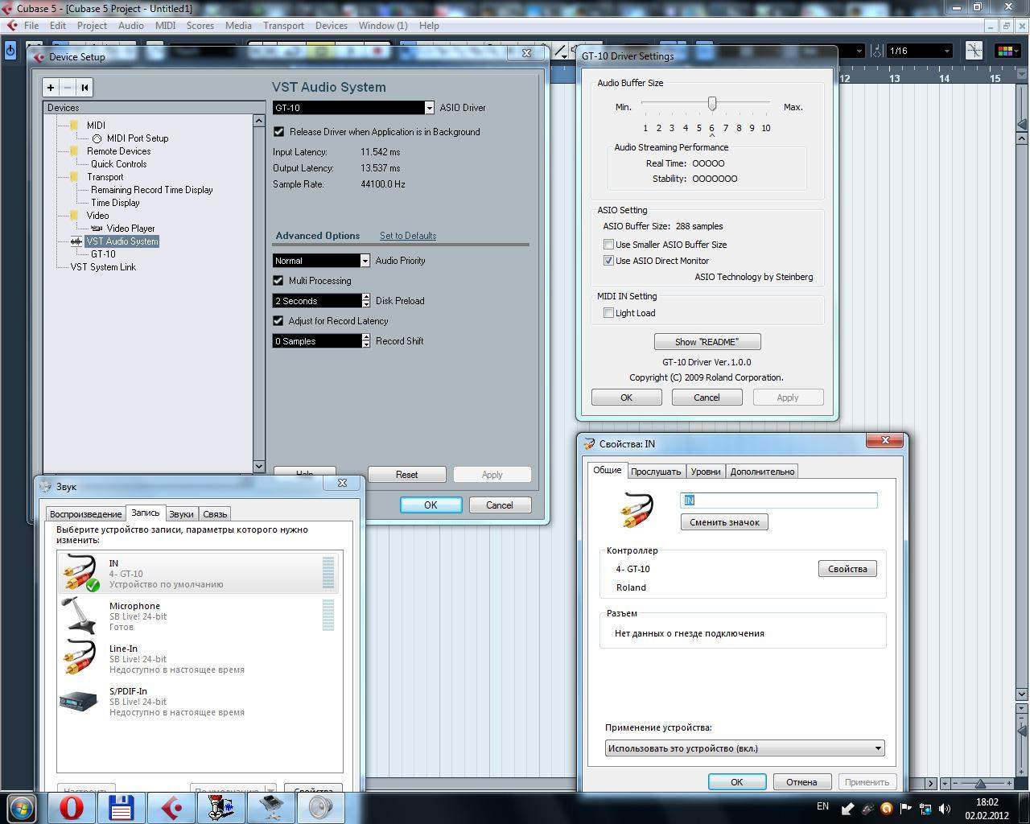This screenshot has width=1030, height=824.
Task: Click the reset device arrow icon
Action: [84, 88]
